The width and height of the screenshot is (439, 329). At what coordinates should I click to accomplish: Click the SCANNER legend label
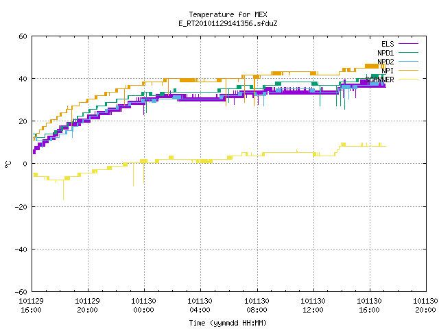(379, 80)
